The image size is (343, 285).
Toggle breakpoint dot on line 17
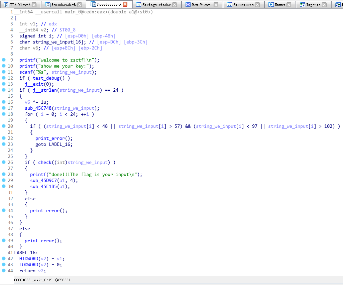point(4,108)
